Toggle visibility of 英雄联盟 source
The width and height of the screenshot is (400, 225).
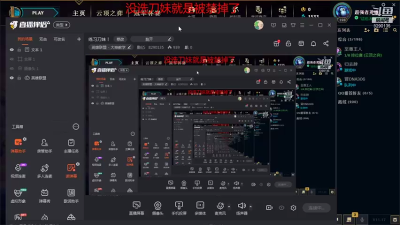pyautogui.click(x=11, y=78)
